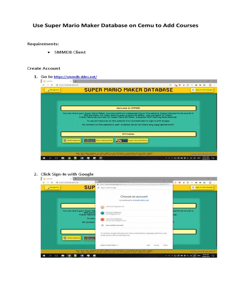The width and height of the screenshot is (231, 308).
Task: Click the accounts.google.com address bar in popup
Action: click(x=134, y=184)
